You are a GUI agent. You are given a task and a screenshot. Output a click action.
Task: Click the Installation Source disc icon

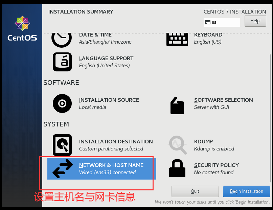coord(62,103)
